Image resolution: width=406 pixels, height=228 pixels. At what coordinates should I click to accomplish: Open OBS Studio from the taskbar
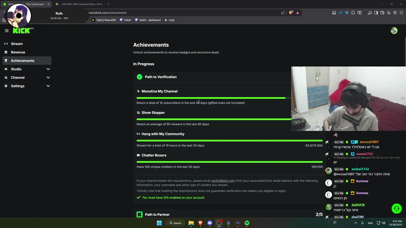(x=219, y=223)
